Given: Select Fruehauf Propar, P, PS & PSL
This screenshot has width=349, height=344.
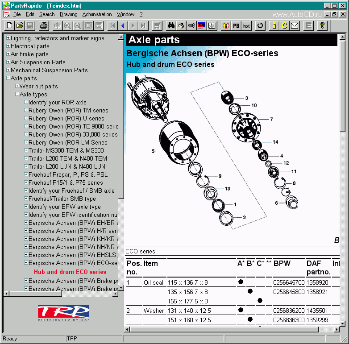Looking at the screenshot, I should [x=68, y=174].
